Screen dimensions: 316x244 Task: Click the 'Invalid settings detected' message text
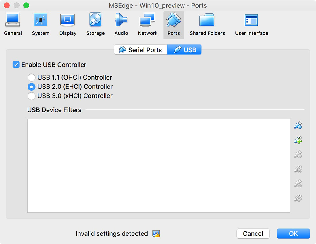tap(112, 234)
